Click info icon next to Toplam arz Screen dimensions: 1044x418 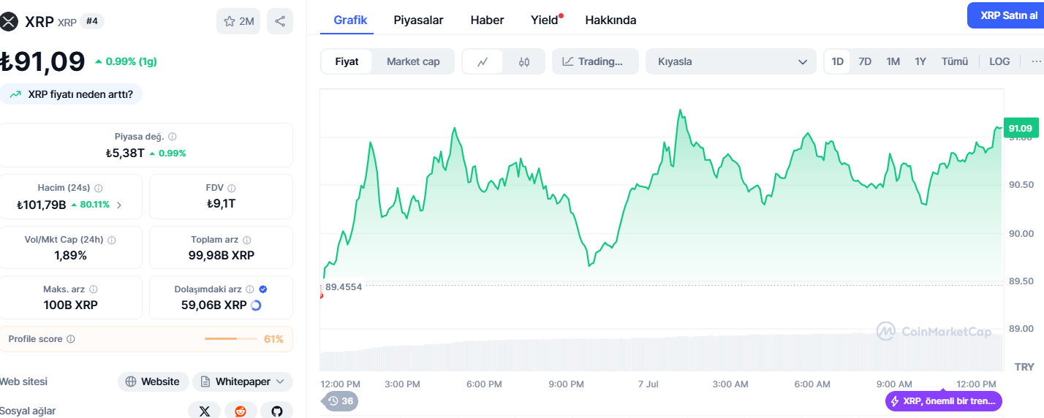[247, 240]
